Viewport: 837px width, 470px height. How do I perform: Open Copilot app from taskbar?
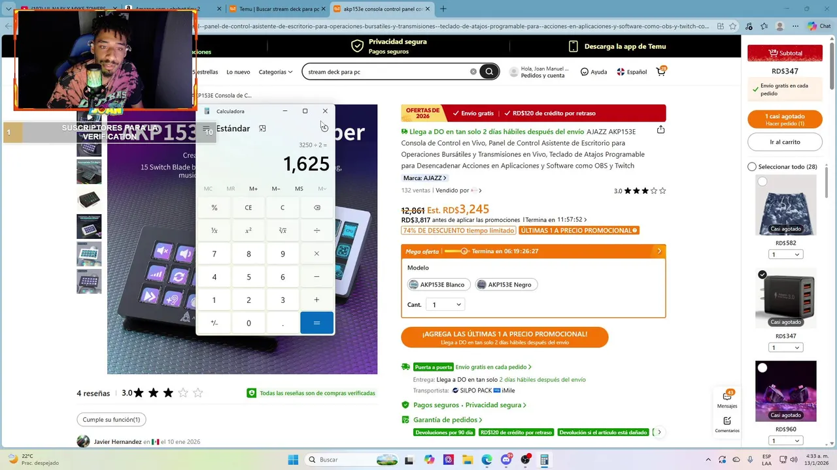429,460
